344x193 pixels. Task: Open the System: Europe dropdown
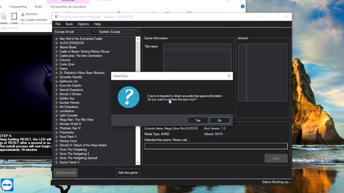coord(119,32)
